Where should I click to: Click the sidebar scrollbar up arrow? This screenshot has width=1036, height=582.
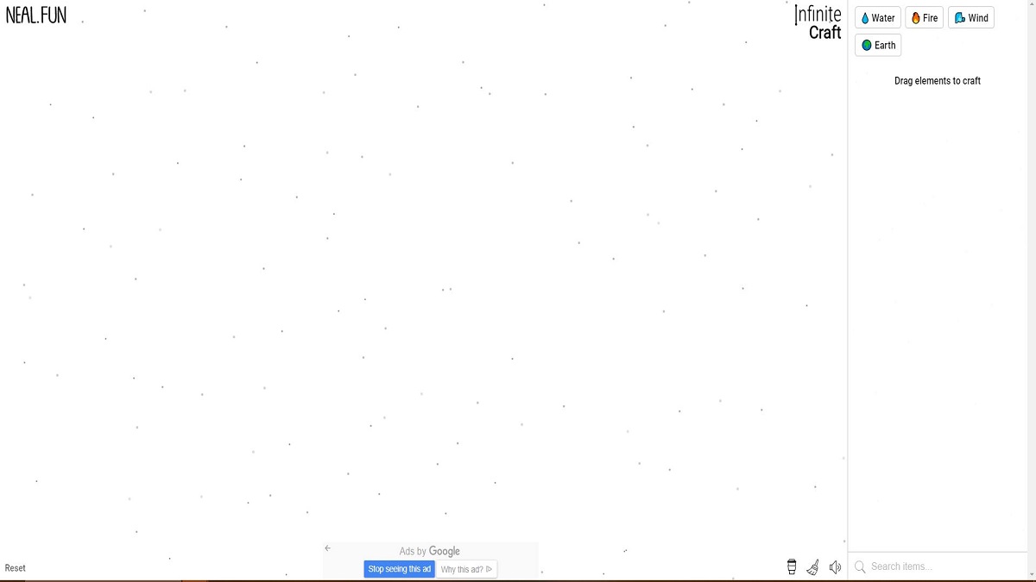(x=1031, y=5)
